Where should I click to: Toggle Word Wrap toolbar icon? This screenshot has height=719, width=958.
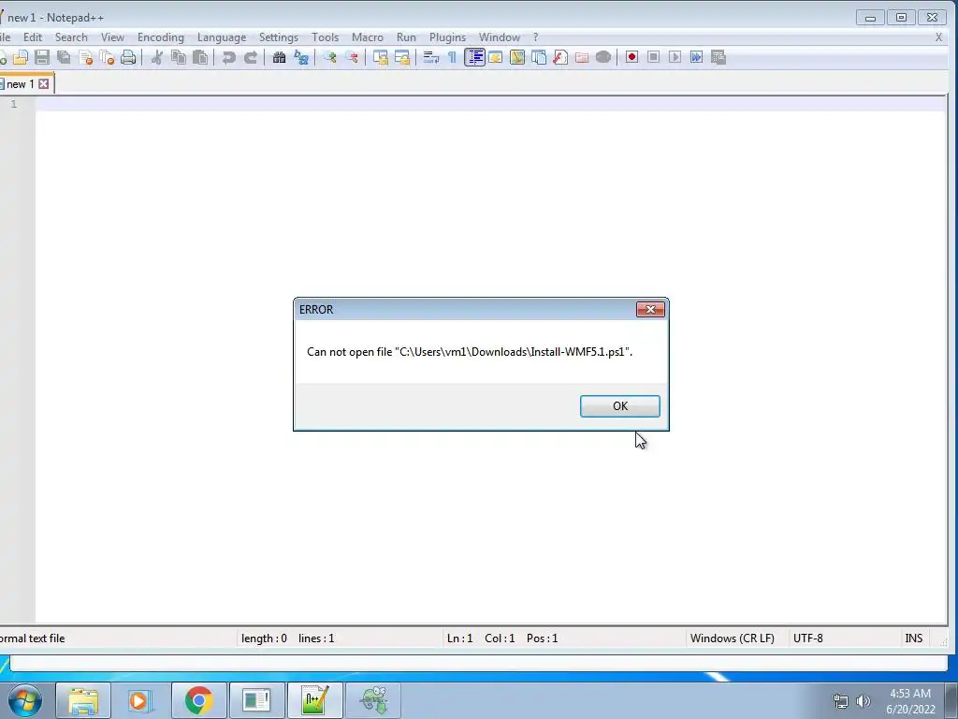click(430, 57)
